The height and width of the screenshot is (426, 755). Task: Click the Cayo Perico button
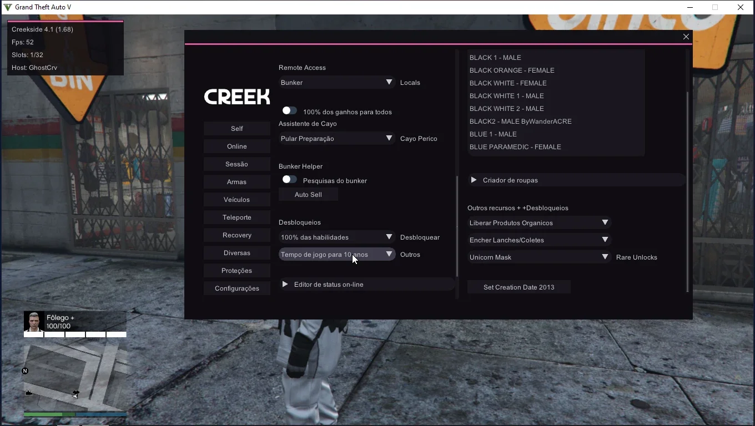(x=419, y=139)
